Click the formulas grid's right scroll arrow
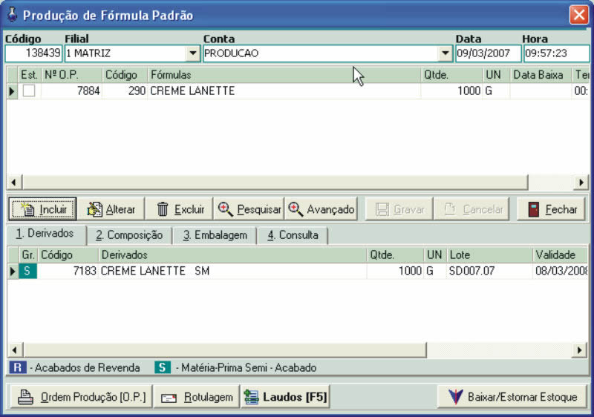The width and height of the screenshot is (594, 417). pyautogui.click(x=581, y=183)
